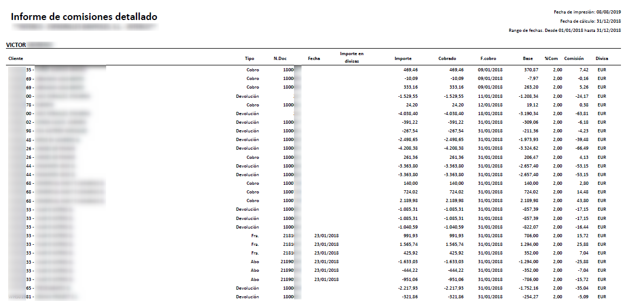Select the Base value 1.294,00
Viewport: 628px width, 301px height.
(x=529, y=244)
